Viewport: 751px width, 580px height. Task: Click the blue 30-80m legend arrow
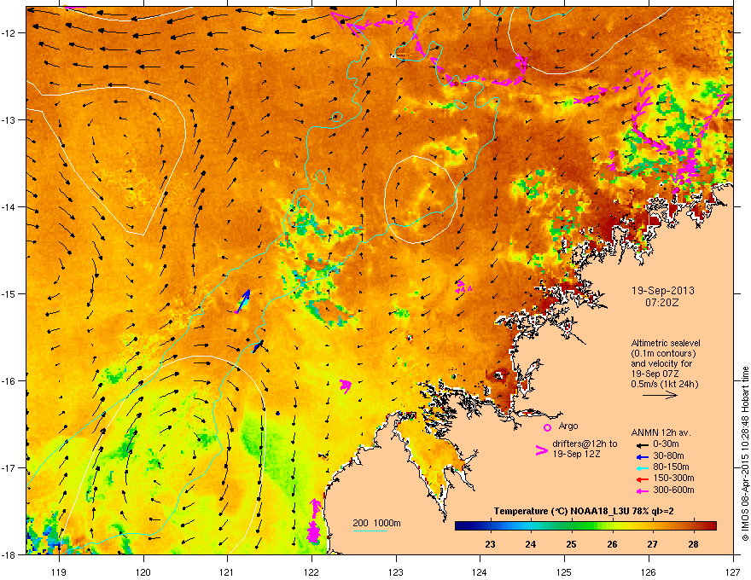641,456
